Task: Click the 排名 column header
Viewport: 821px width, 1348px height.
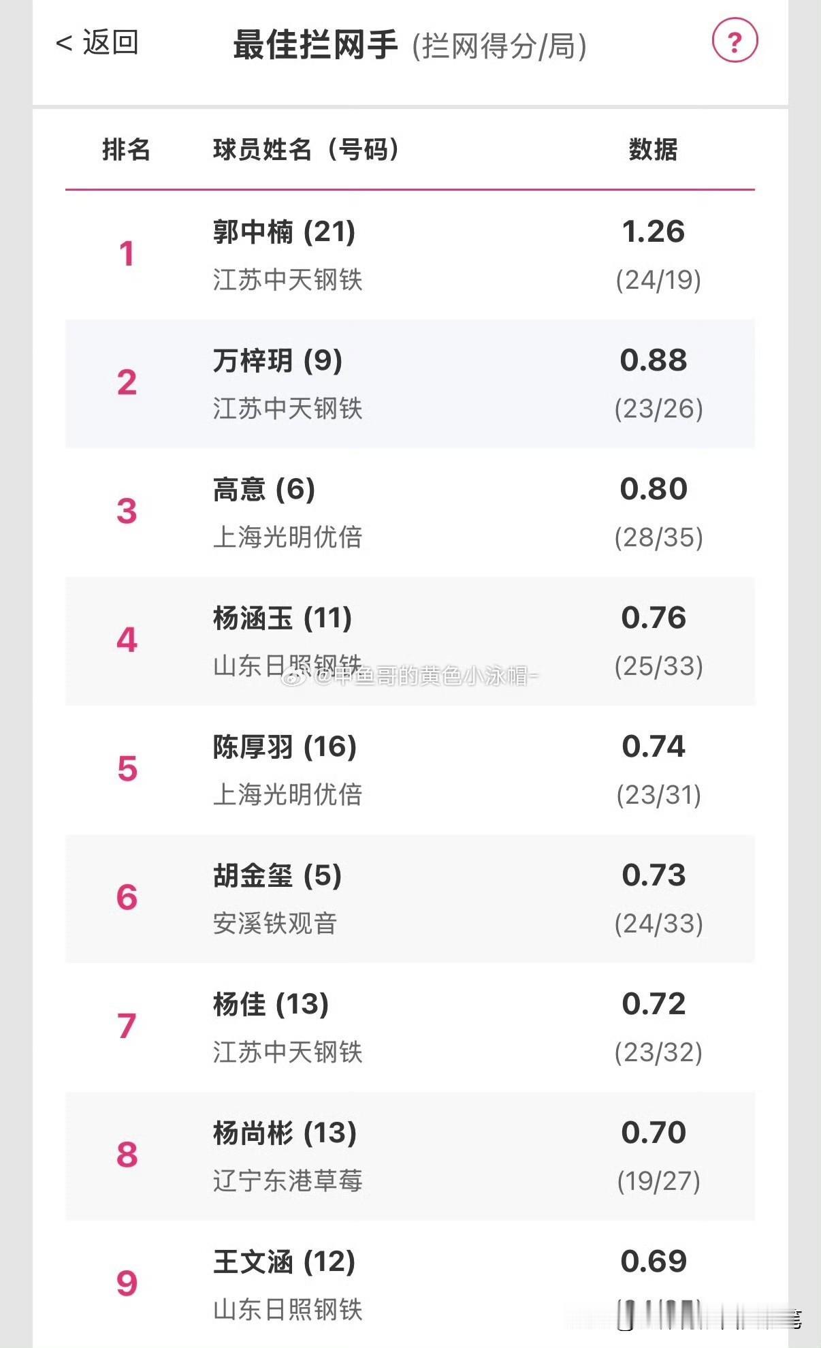Action: click(126, 149)
